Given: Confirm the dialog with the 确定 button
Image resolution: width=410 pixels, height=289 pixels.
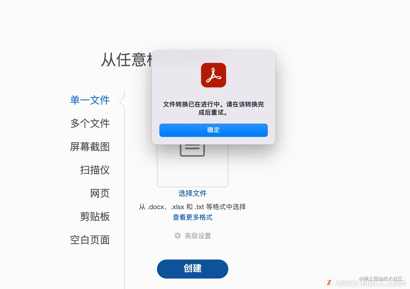Looking at the screenshot, I should pyautogui.click(x=213, y=130).
